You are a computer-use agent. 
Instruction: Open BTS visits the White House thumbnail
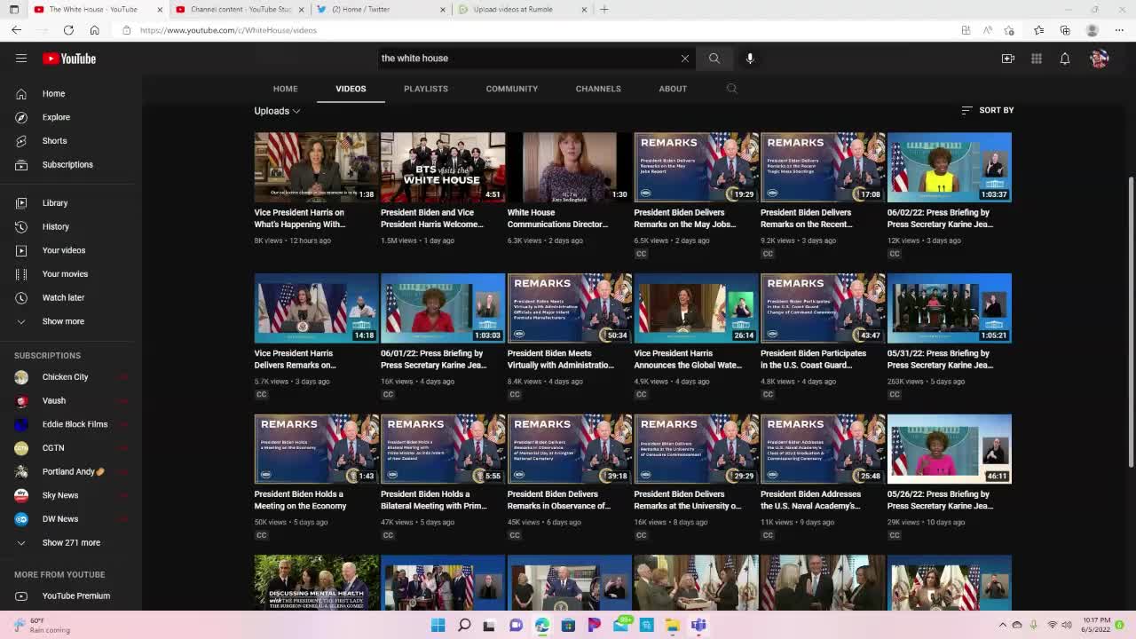point(443,167)
